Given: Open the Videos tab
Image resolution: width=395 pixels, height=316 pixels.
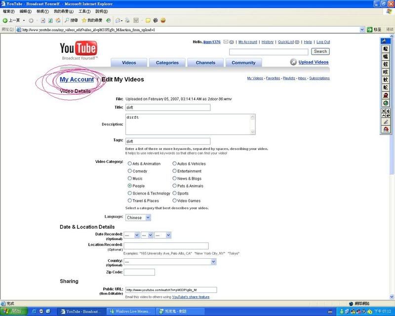Looking at the screenshot, I should click(x=129, y=63).
